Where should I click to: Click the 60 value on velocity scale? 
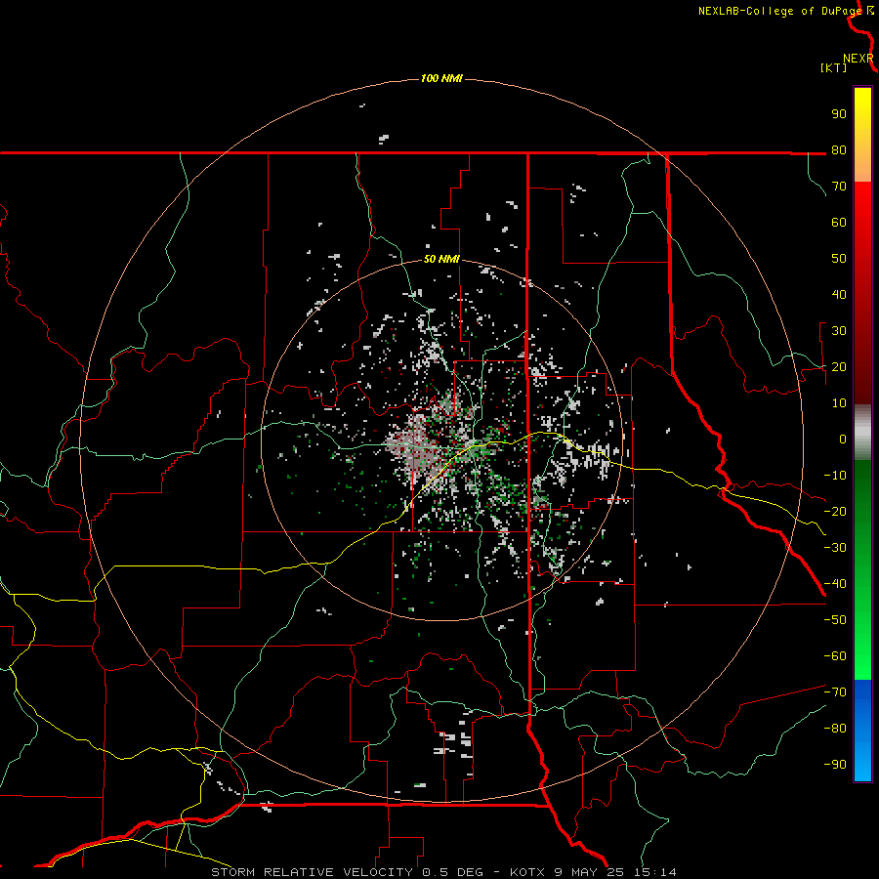click(839, 223)
